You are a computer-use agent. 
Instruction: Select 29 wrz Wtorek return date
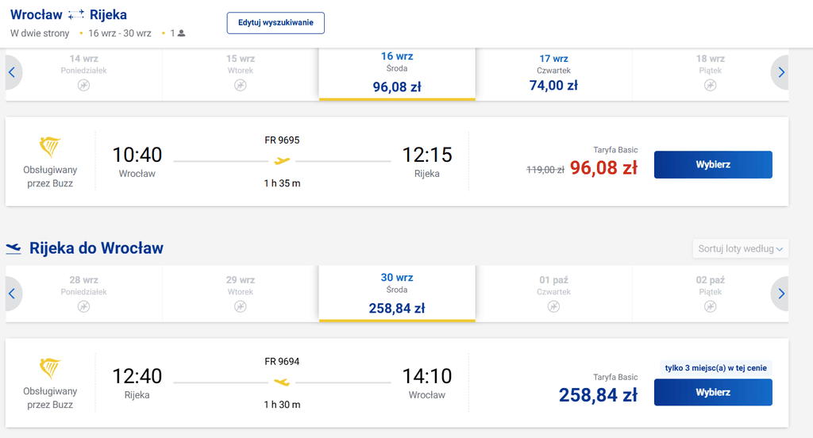tap(240, 294)
